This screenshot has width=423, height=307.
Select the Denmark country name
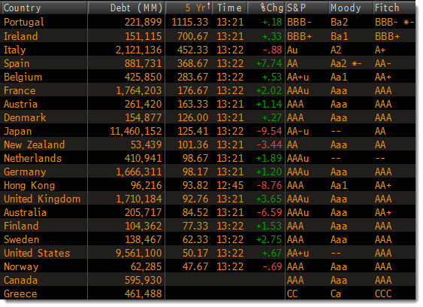(25, 117)
